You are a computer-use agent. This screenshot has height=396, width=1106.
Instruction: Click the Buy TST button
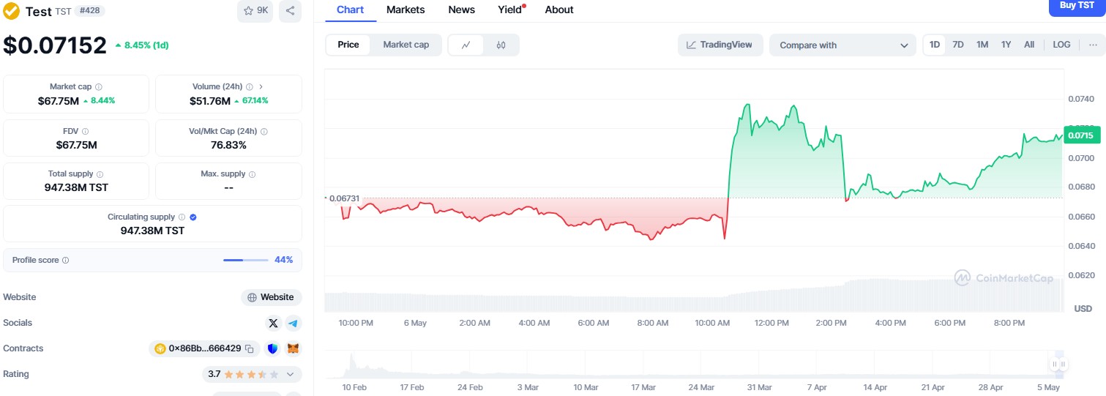[x=1077, y=6]
